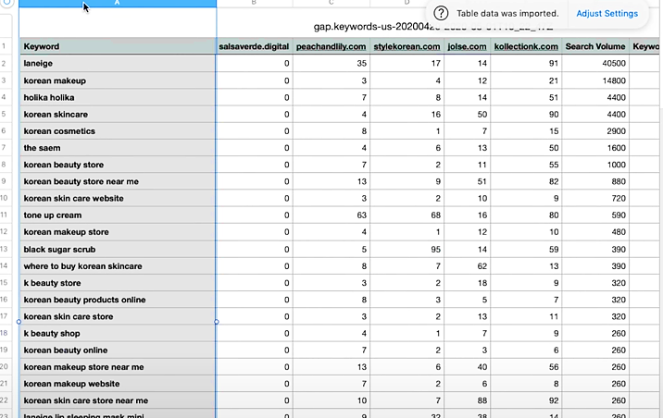Select search volume cell 2900
This screenshot has width=663, height=418.
pyautogui.click(x=595, y=131)
